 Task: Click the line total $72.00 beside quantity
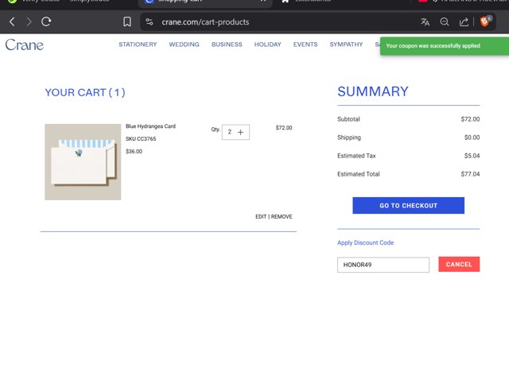pos(284,128)
